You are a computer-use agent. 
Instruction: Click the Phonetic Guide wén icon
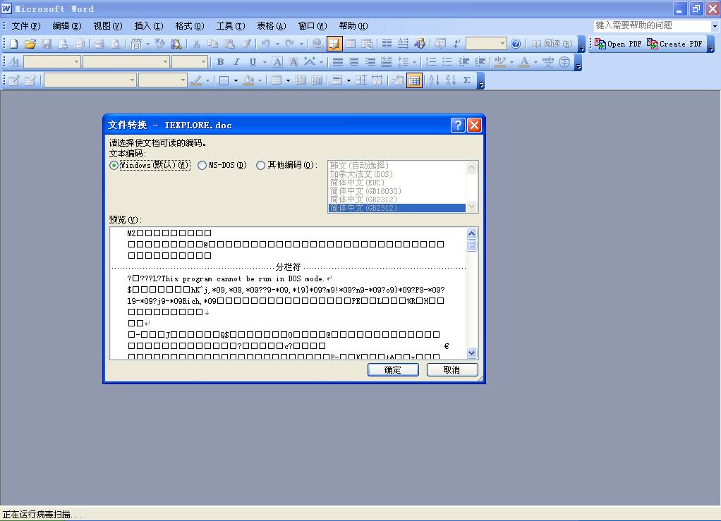coord(547,61)
